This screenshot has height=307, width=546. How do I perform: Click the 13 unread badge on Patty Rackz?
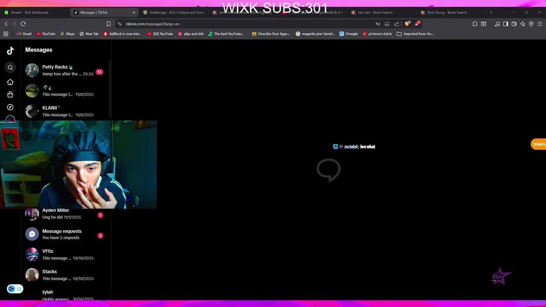99,72
